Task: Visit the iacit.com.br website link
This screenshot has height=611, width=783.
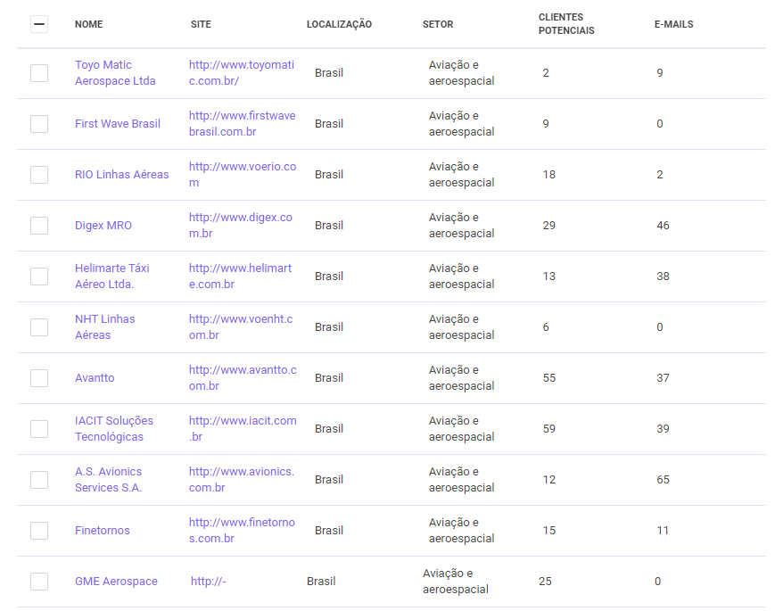Action: [x=243, y=429]
